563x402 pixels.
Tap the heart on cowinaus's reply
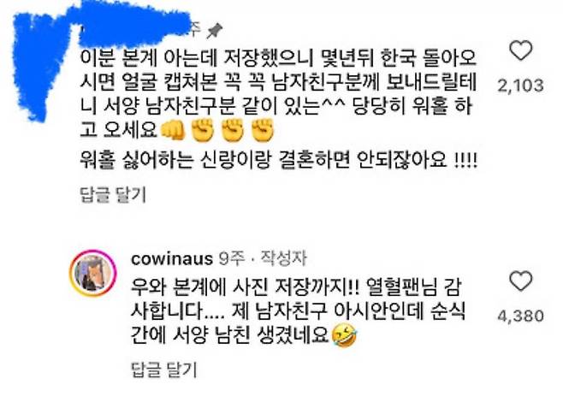click(x=520, y=281)
